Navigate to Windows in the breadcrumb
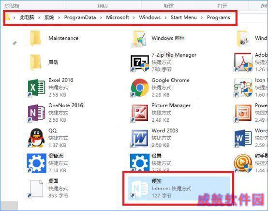The width and height of the screenshot is (268, 211). [x=150, y=17]
